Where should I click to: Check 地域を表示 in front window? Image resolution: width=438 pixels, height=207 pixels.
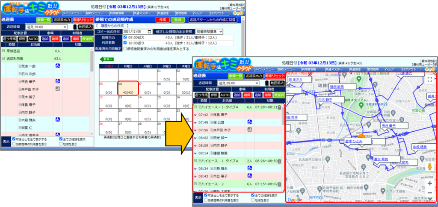pos(253,200)
